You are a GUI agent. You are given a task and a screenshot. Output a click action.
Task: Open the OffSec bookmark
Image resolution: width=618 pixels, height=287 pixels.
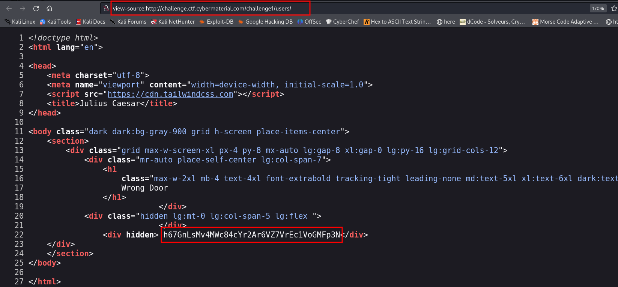309,22
